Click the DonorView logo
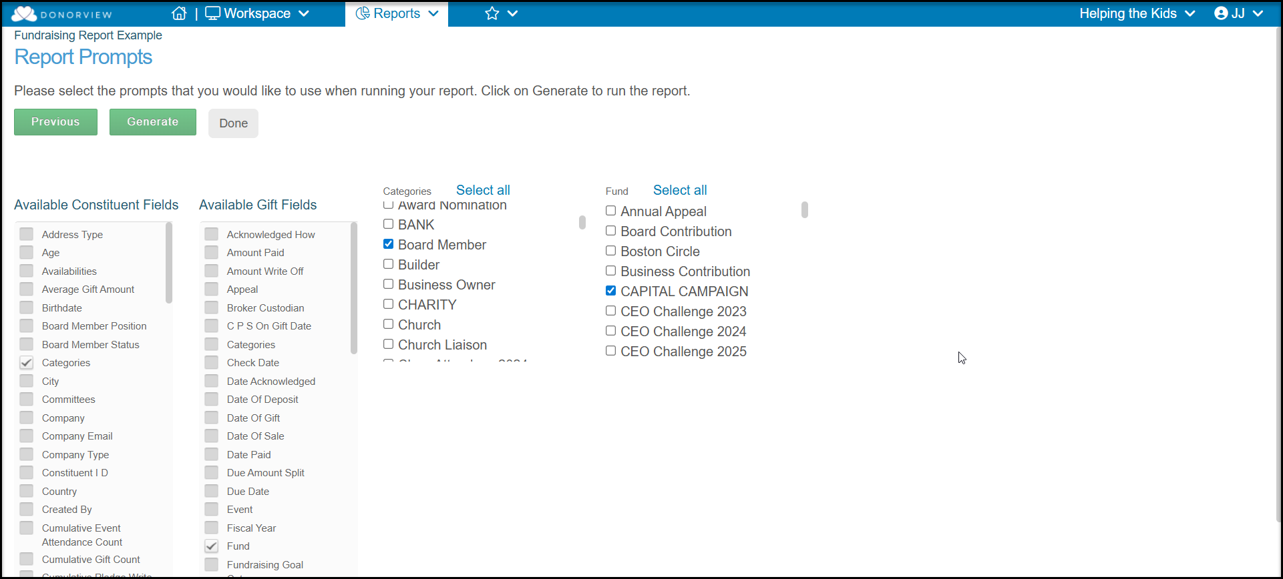 tap(61, 13)
